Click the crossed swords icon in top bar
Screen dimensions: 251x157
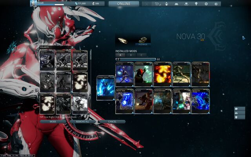[x=147, y=4]
